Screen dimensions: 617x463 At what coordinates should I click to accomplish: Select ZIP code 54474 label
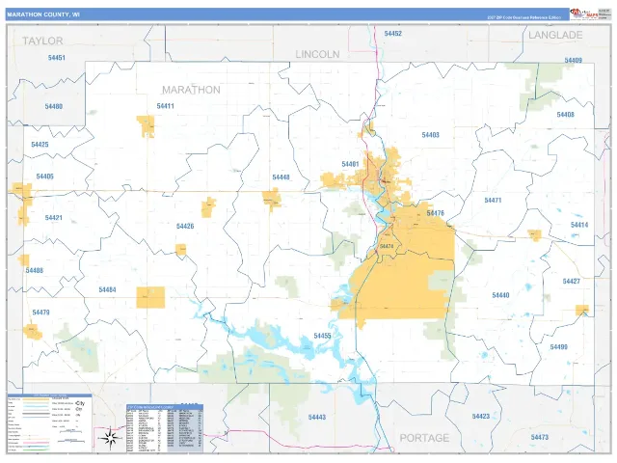point(387,246)
